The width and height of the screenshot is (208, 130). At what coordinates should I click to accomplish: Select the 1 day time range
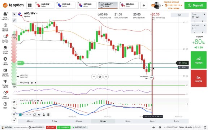click(55, 121)
